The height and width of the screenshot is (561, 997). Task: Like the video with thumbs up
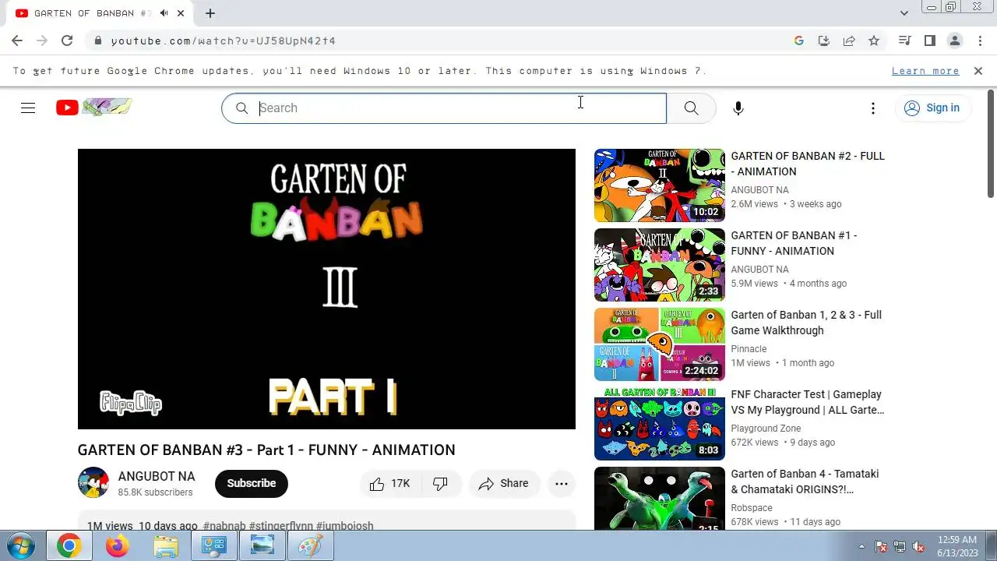click(391, 484)
